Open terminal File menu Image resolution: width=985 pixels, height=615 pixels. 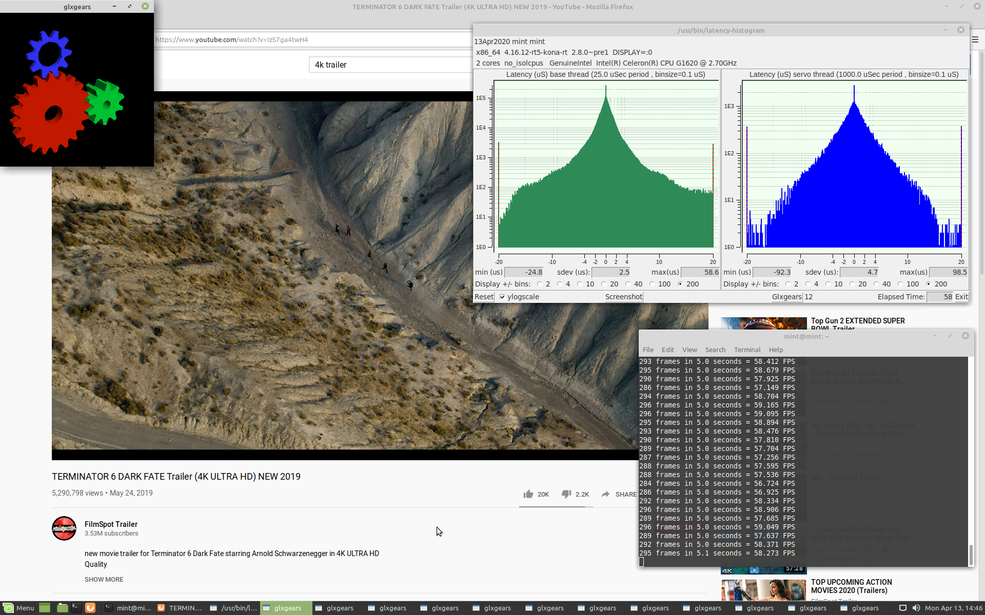coord(648,350)
